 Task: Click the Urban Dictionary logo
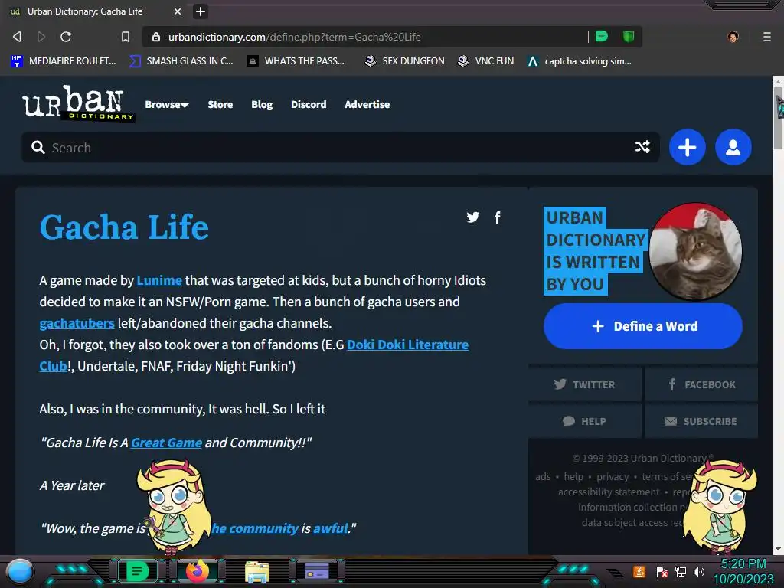[x=79, y=103]
